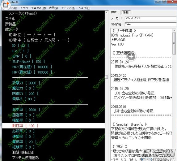This screenshot has height=161, width=177.
Task: Click the highlighted 耐性率 [ 100 ] row
Action: tap(53, 126)
